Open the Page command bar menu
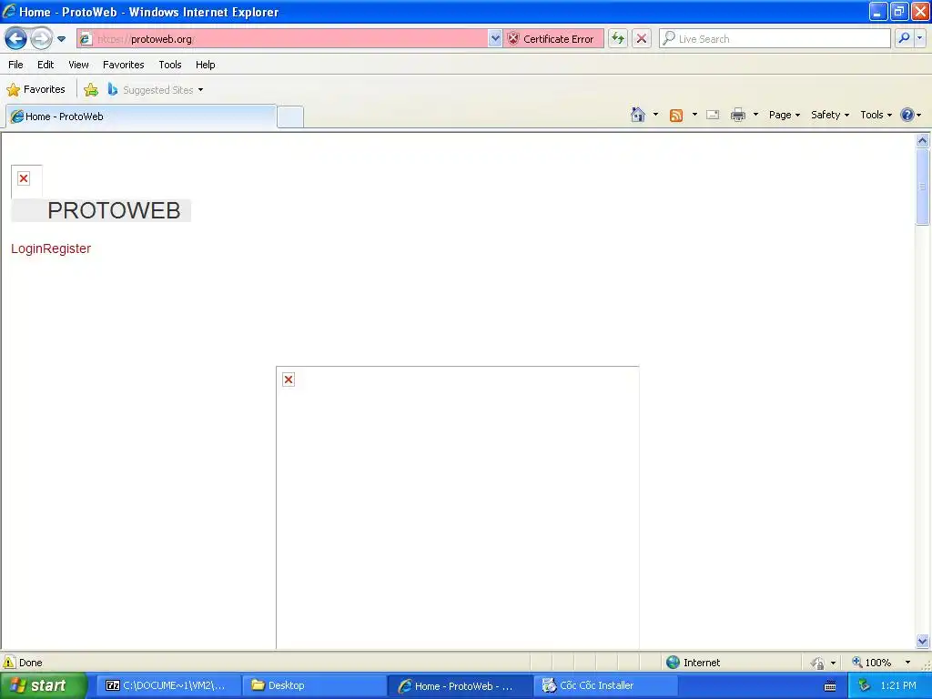The image size is (932, 699). pyautogui.click(x=785, y=115)
